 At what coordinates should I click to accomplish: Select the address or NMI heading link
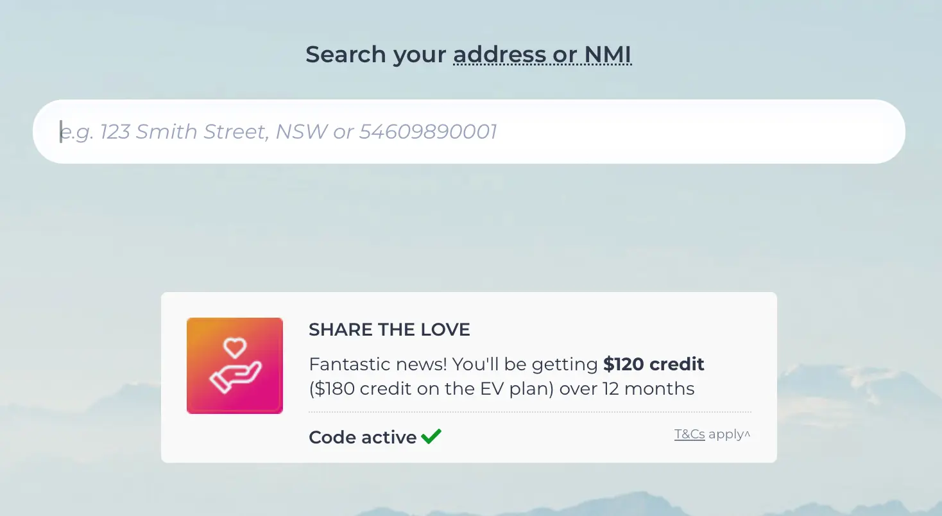[x=542, y=55]
